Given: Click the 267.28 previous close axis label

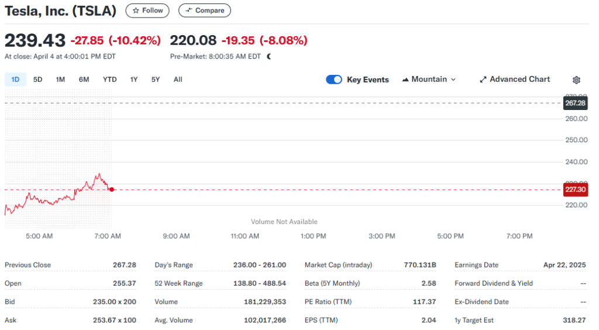Looking at the screenshot, I should point(576,103).
